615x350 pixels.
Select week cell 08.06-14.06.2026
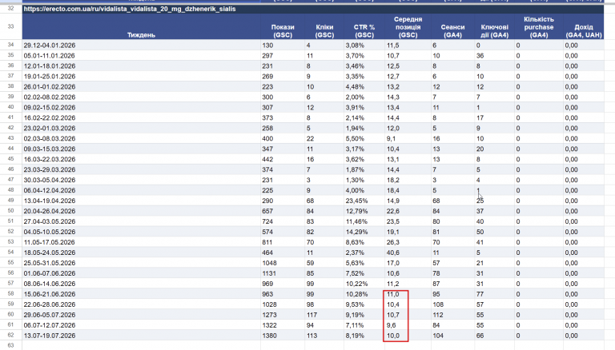point(141,284)
